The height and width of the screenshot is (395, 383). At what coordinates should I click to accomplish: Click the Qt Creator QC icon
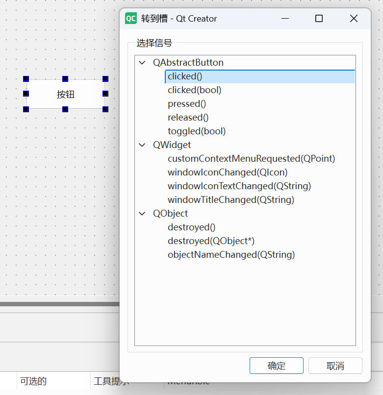131,19
